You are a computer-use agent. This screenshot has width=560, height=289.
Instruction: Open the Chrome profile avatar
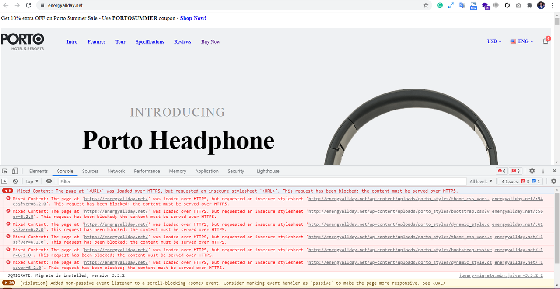coord(541,5)
